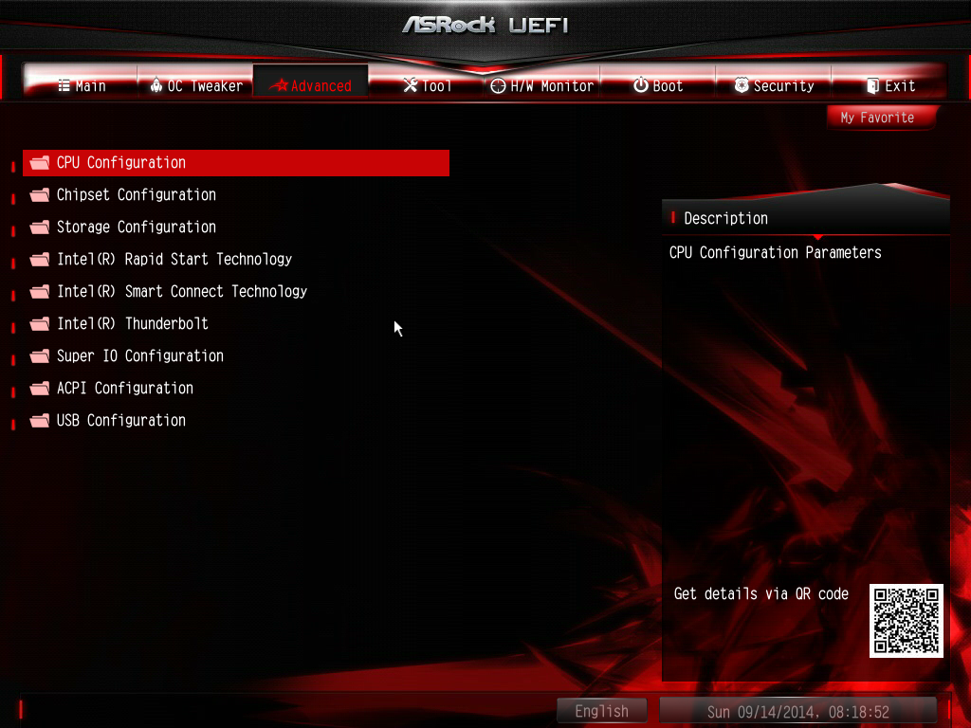The image size is (971, 728).
Task: Click the Chipset Configuration folder icon
Action: [x=40, y=195]
